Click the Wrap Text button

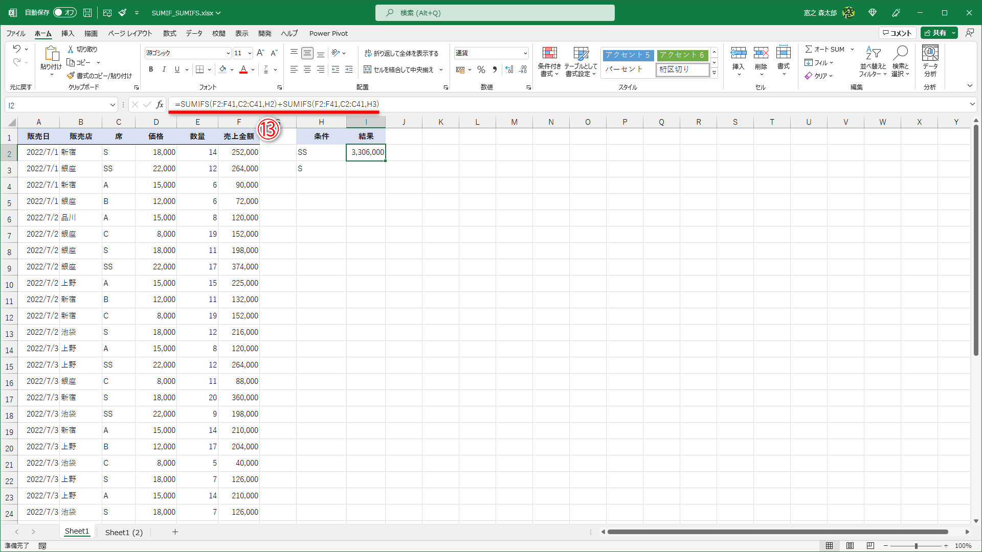[401, 53]
